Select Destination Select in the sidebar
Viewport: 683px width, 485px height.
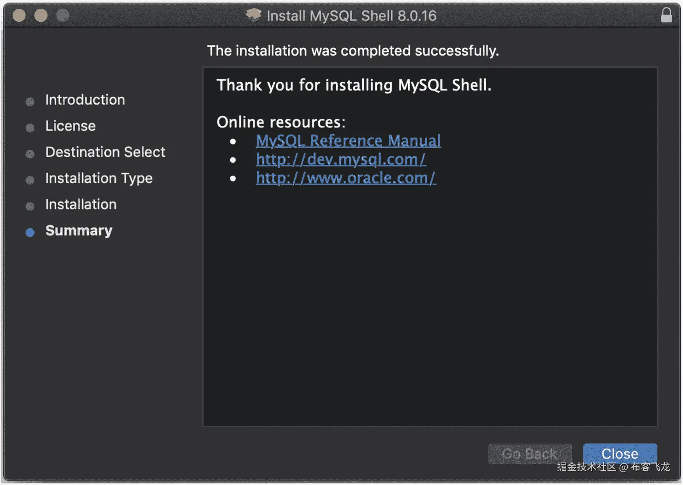coord(105,152)
